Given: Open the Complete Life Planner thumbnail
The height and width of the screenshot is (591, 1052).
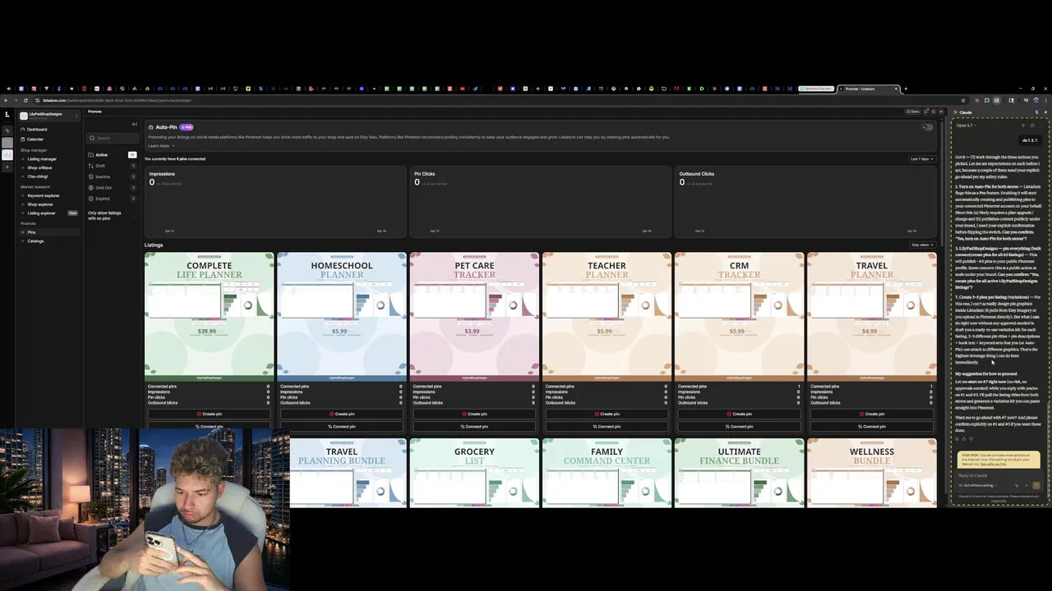Looking at the screenshot, I should 209,317.
